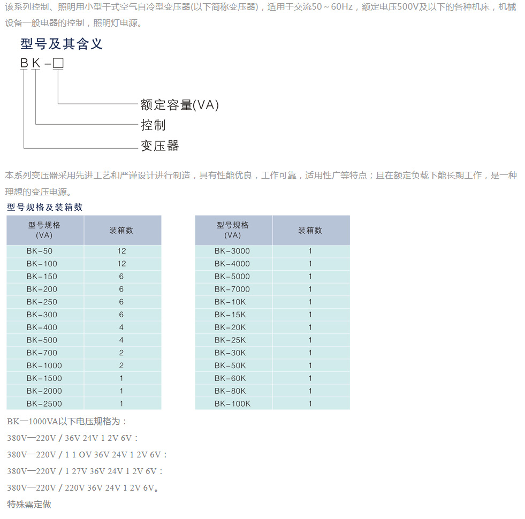Screen dimensions: 525x519
Task: Click the text 特殊需定做
Action: [x=29, y=504]
